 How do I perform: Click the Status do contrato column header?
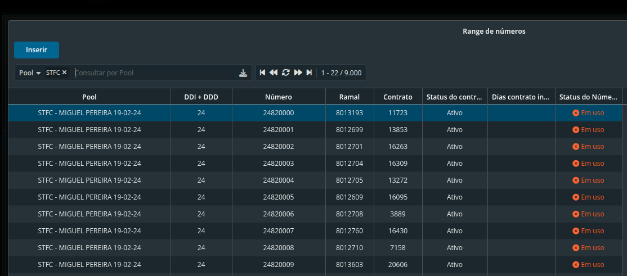[454, 97]
